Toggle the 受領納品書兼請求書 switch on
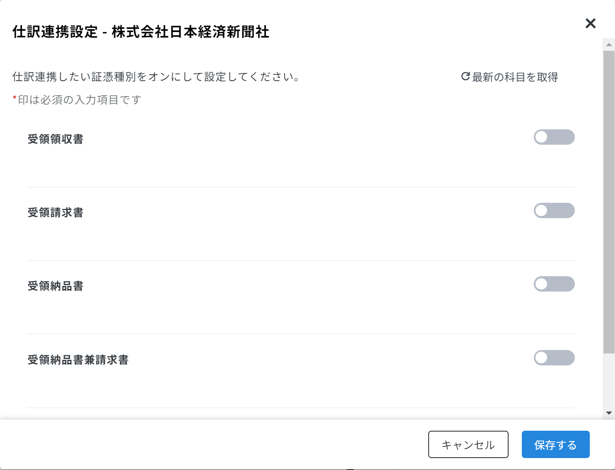 554,358
